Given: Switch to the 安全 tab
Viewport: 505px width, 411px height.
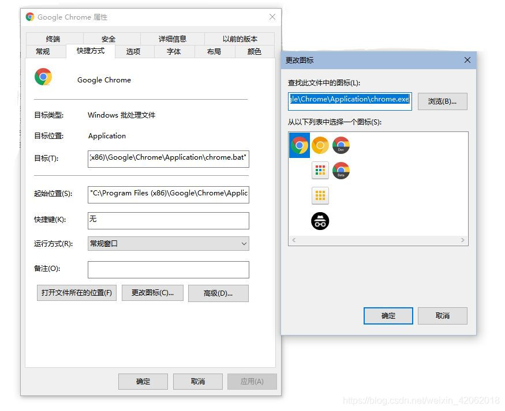Looking at the screenshot, I should (x=109, y=39).
